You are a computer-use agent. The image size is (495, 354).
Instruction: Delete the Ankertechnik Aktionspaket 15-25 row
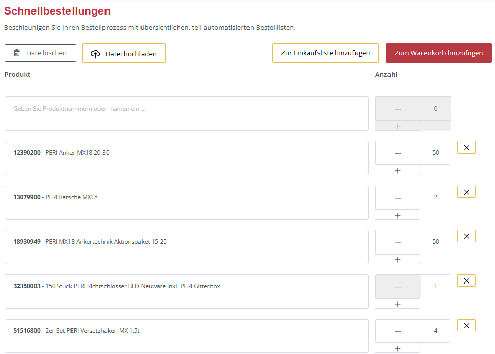pos(466,236)
